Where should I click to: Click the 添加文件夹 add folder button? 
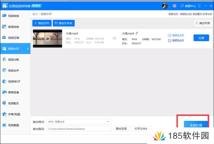click(x=64, y=23)
